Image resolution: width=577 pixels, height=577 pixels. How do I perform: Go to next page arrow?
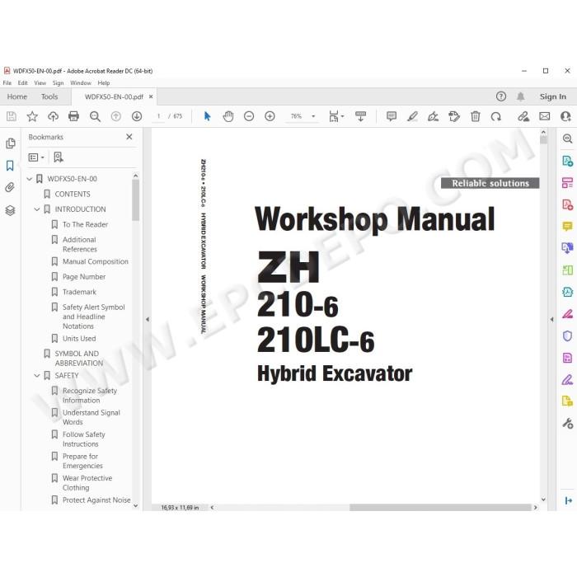click(x=137, y=117)
